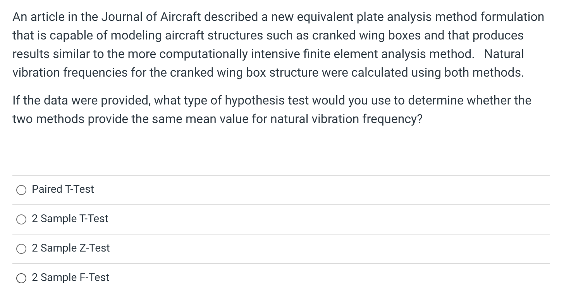The height and width of the screenshot is (298, 564).
Task: Pick the 2 Sample F-Test radio button
Action: coord(21,278)
